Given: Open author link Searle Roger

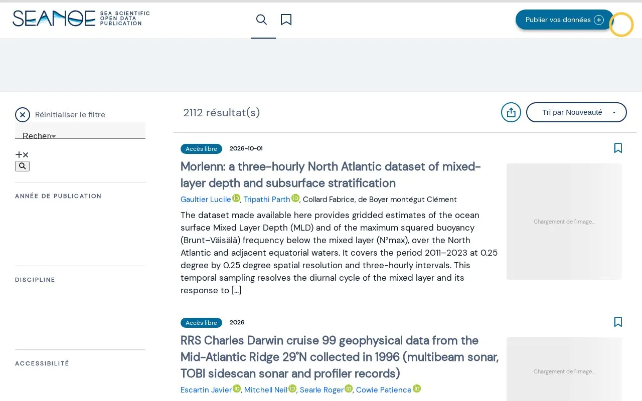Looking at the screenshot, I should [322, 390].
